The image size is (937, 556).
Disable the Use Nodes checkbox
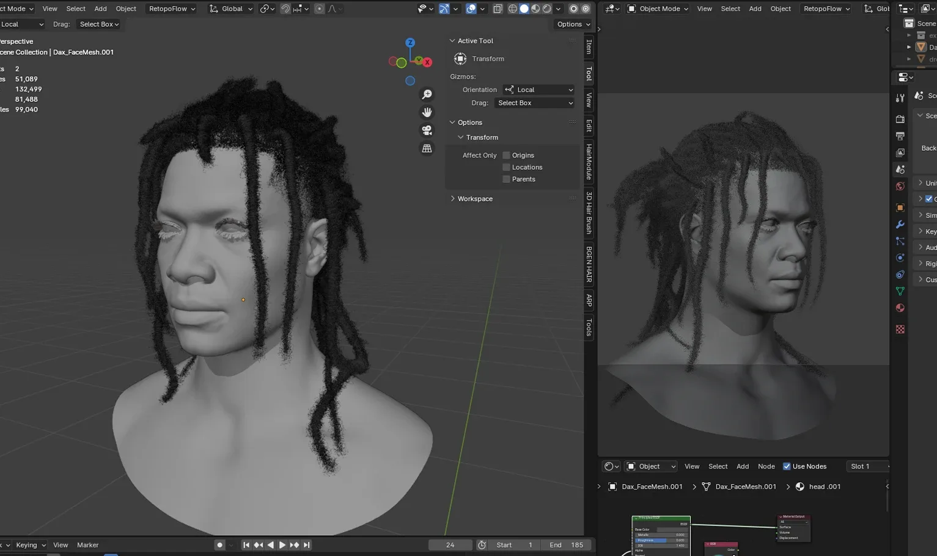click(x=787, y=466)
